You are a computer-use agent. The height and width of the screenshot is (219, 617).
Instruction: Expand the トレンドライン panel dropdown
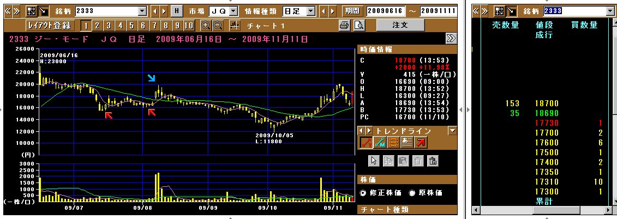tap(452, 131)
